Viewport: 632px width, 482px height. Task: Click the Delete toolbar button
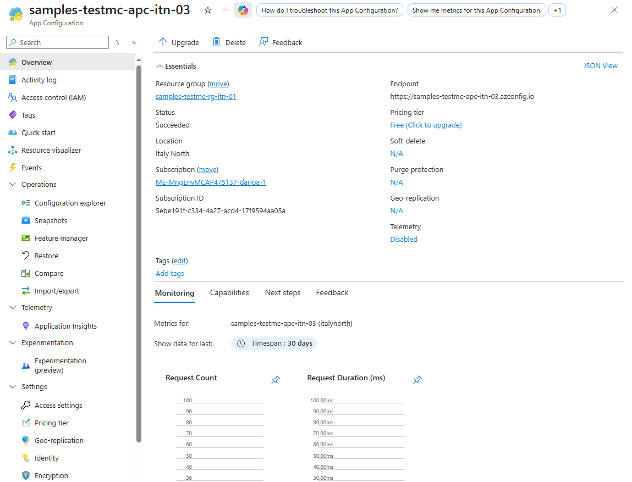(x=229, y=42)
